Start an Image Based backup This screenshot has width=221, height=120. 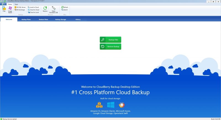point(10,10)
